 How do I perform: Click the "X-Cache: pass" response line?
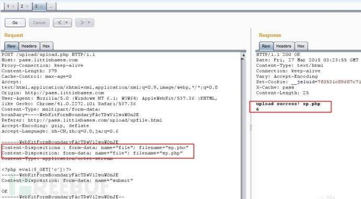coord(275,88)
